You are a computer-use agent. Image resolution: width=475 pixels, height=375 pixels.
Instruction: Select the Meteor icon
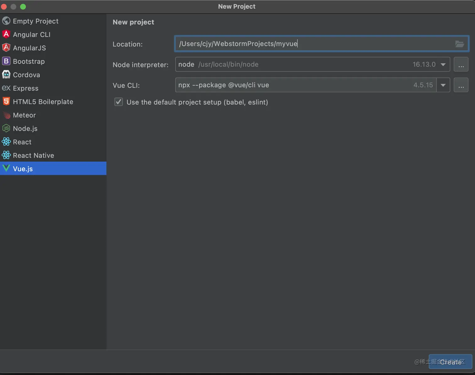click(6, 115)
